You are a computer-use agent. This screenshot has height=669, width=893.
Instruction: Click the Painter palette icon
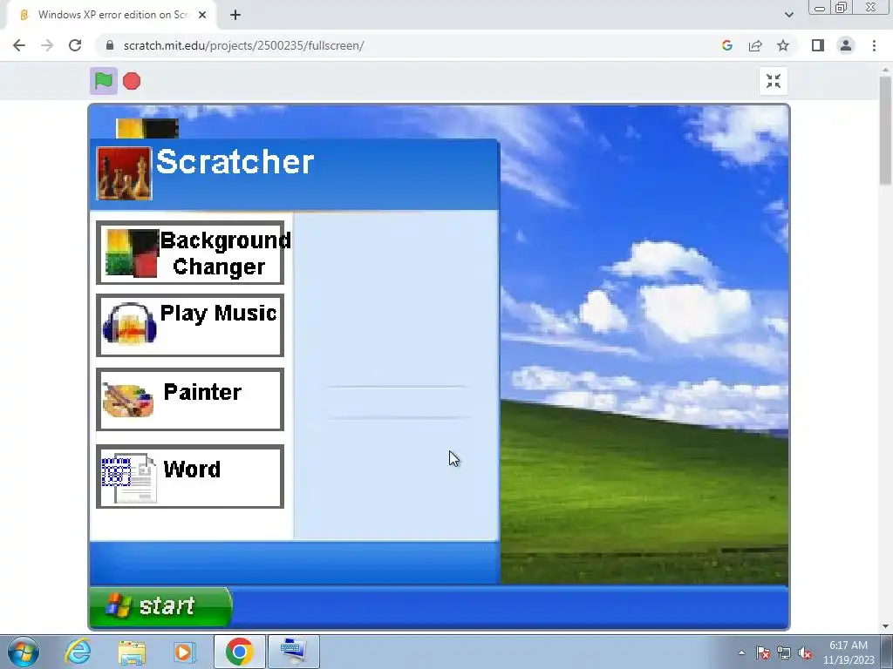coord(128,400)
